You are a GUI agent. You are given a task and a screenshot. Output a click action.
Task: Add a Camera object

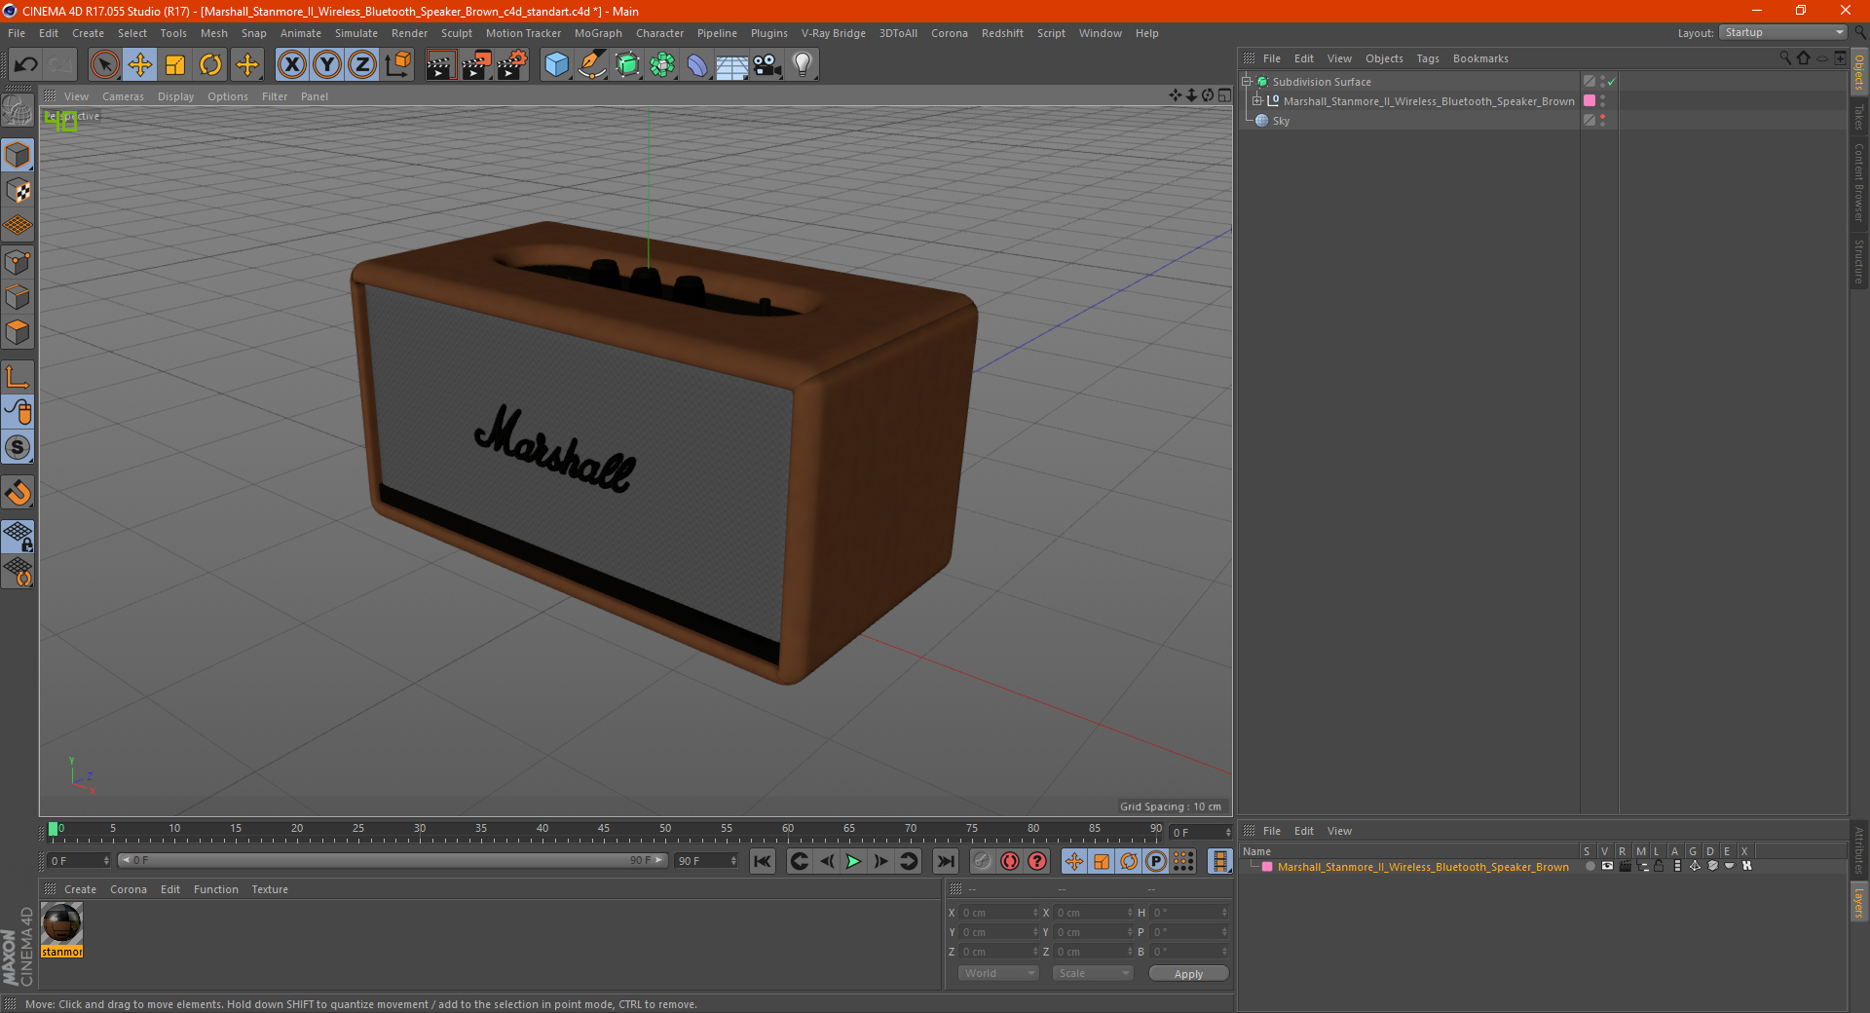tap(767, 65)
